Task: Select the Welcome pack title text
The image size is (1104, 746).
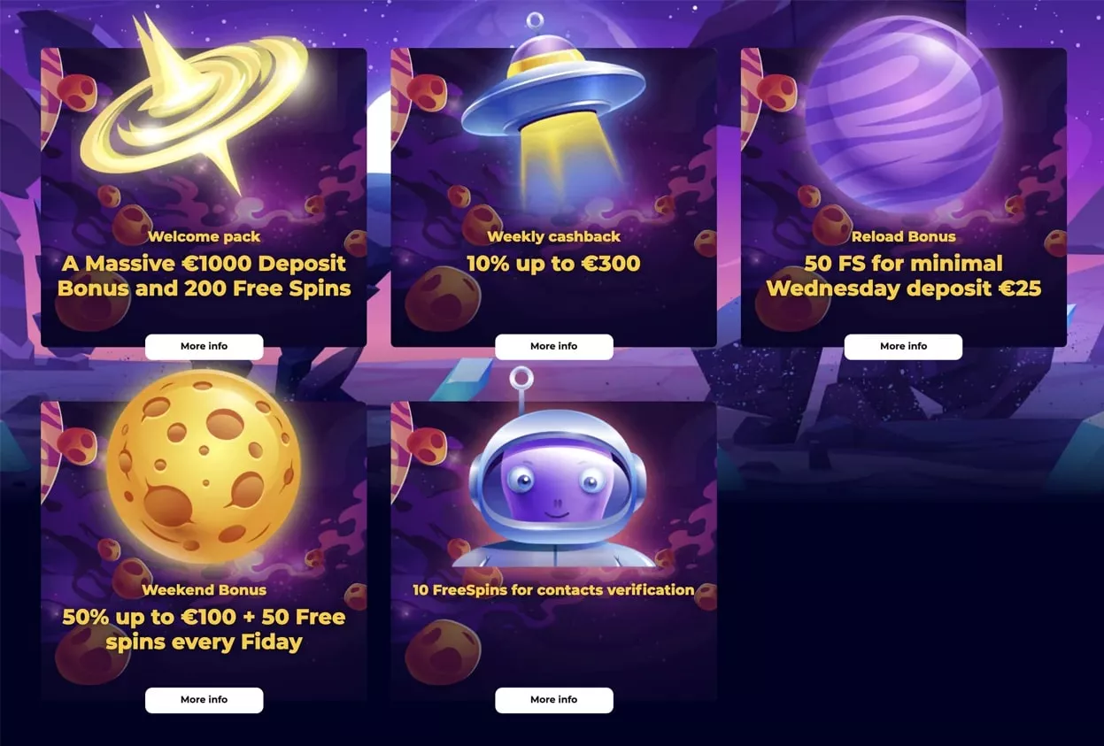Action: (x=204, y=236)
